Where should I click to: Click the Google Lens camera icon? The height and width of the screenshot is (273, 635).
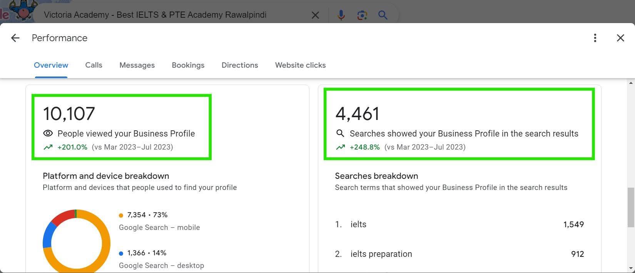click(362, 15)
